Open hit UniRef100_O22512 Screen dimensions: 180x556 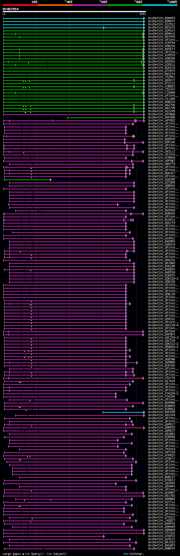tap(161, 25)
